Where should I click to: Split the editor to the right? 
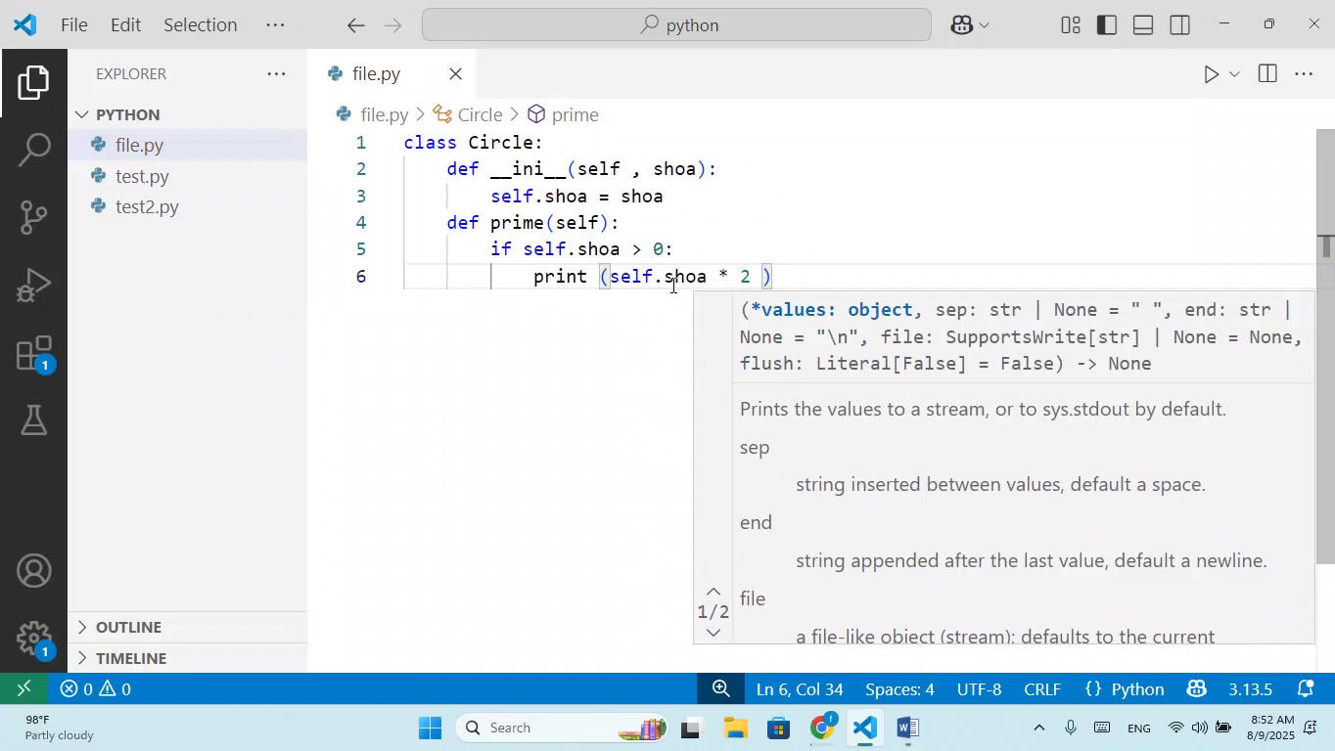coord(1267,74)
